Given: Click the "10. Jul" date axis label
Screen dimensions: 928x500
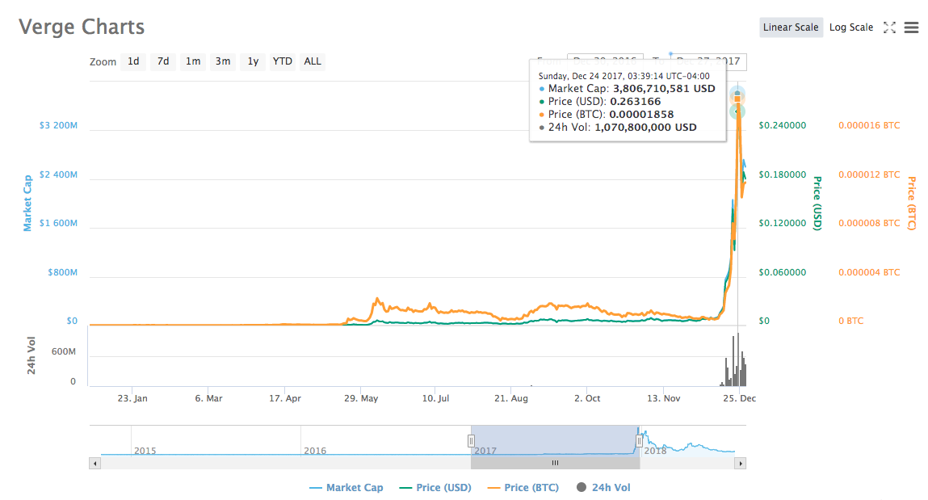Looking at the screenshot, I should coord(435,398).
